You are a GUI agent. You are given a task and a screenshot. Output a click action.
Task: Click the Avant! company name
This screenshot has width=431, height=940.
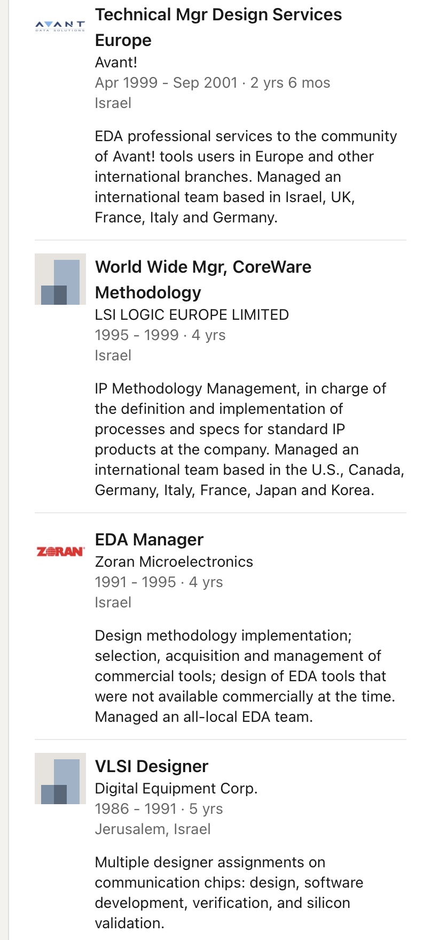tap(116, 62)
